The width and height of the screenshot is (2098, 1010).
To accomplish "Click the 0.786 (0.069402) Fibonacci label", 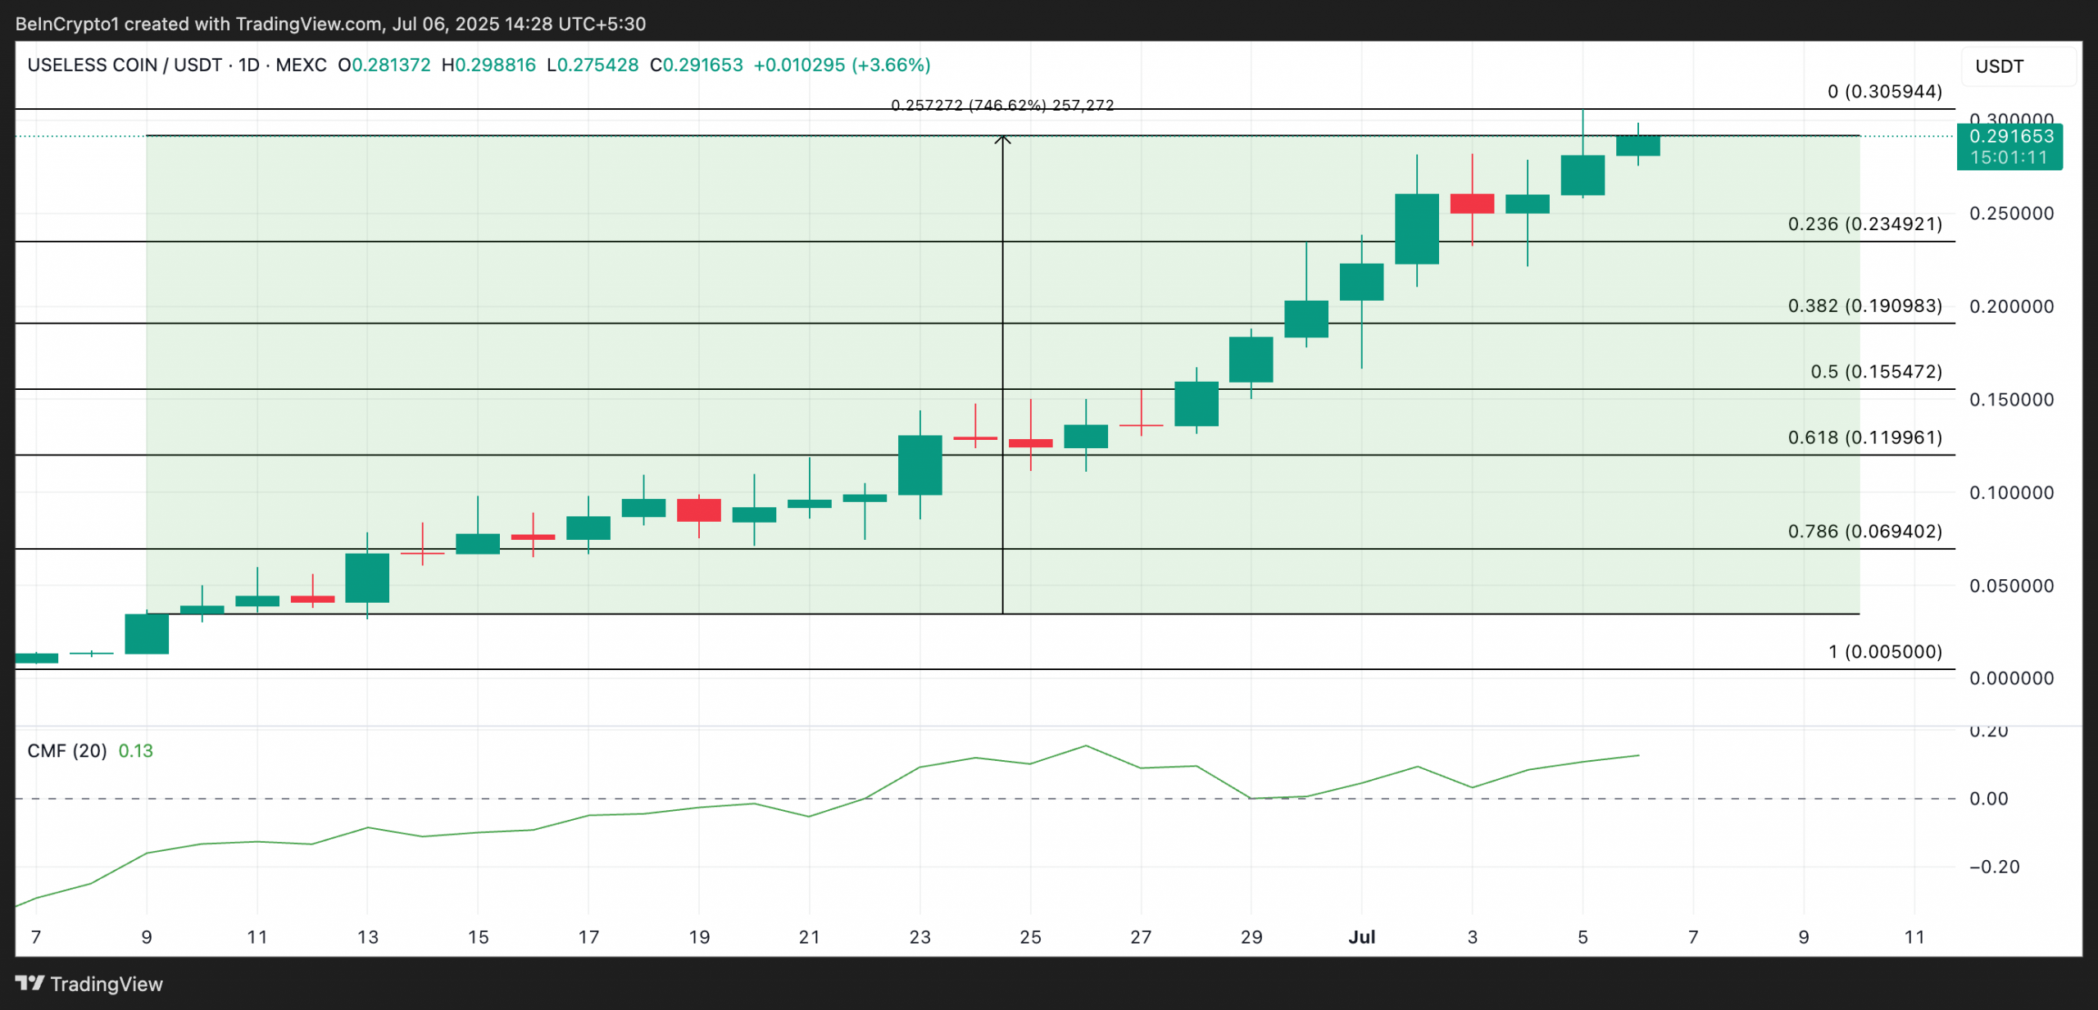I will coord(1864,531).
